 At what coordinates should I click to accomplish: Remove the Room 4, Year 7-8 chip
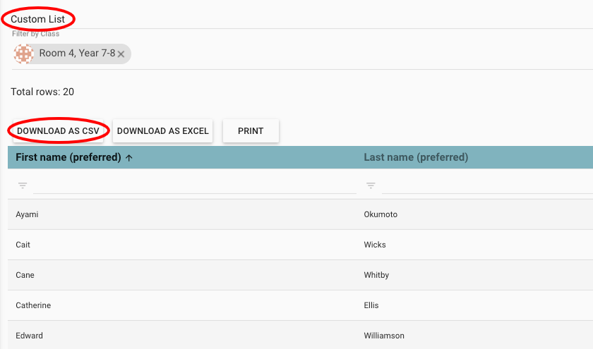coord(121,54)
